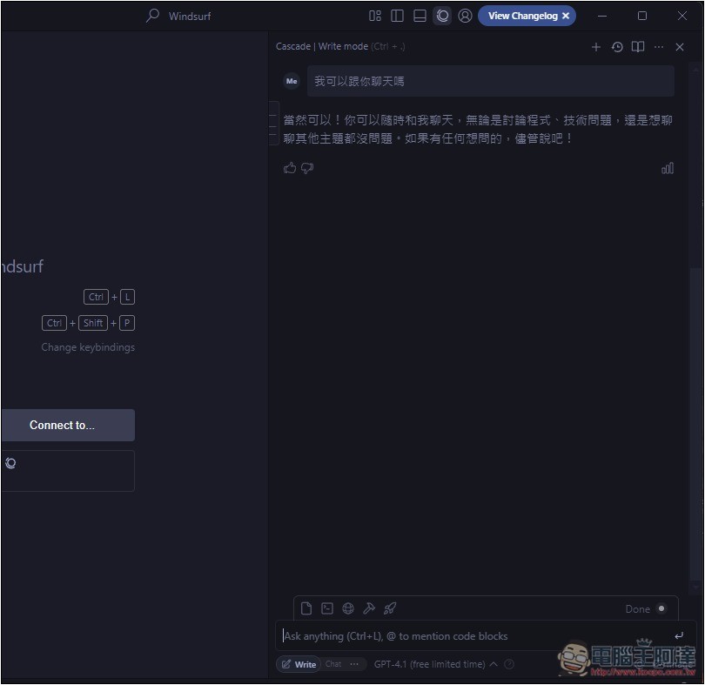Viewport: 705px width, 685px height.
Task: Open the account profile icon
Action: coord(466,16)
